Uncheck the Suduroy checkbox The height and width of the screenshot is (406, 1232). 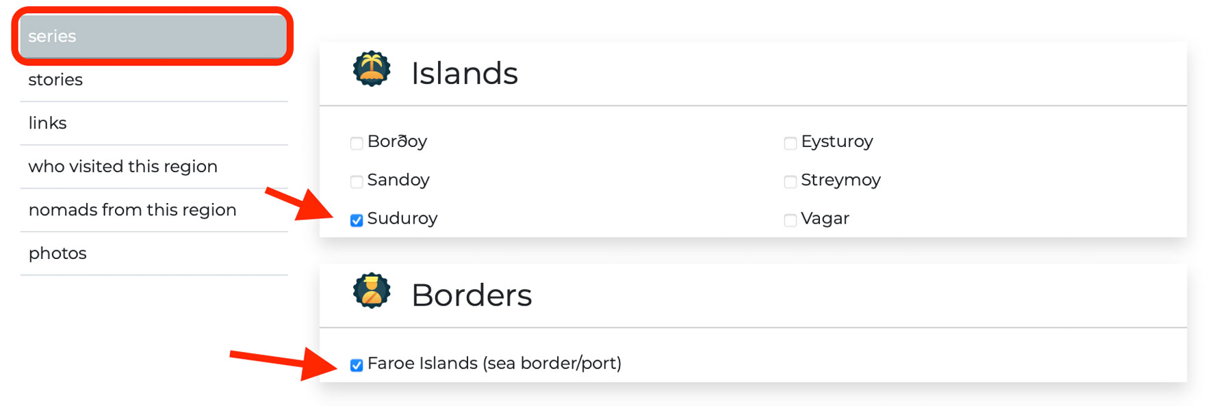(357, 220)
